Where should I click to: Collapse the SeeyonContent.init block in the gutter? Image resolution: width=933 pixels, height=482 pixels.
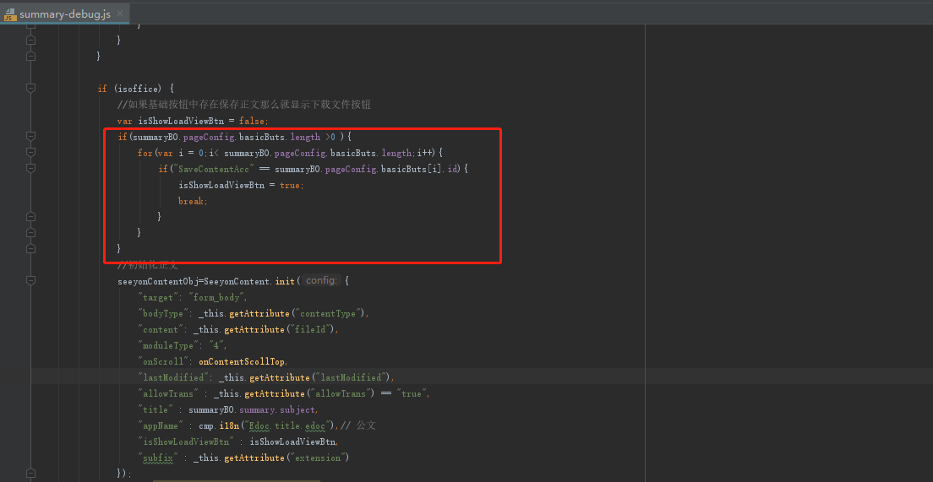click(x=31, y=281)
